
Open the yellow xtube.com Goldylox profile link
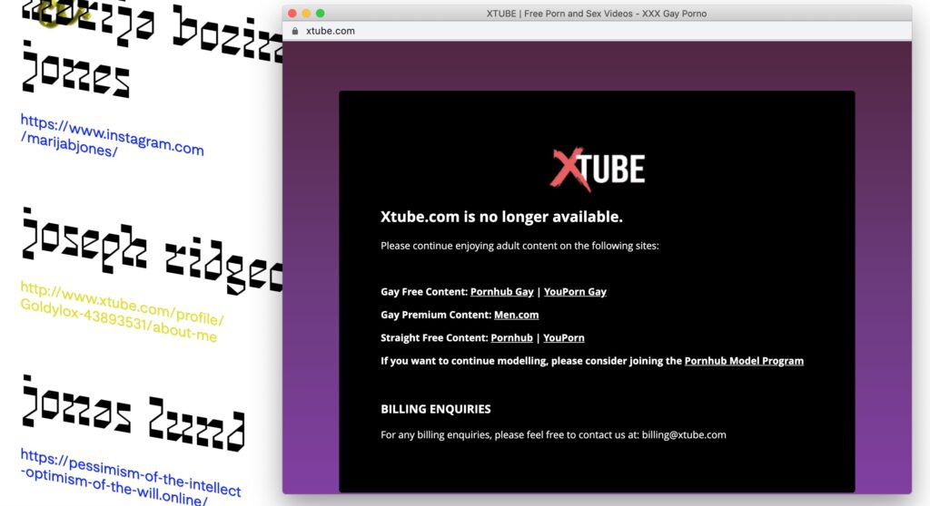[x=122, y=312]
